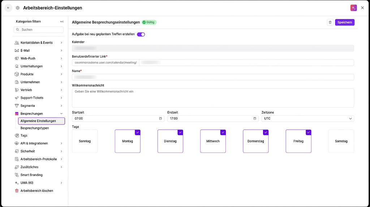Open Besprechungstypen submenu item
Image resolution: width=370 pixels, height=207 pixels.
coord(35,128)
